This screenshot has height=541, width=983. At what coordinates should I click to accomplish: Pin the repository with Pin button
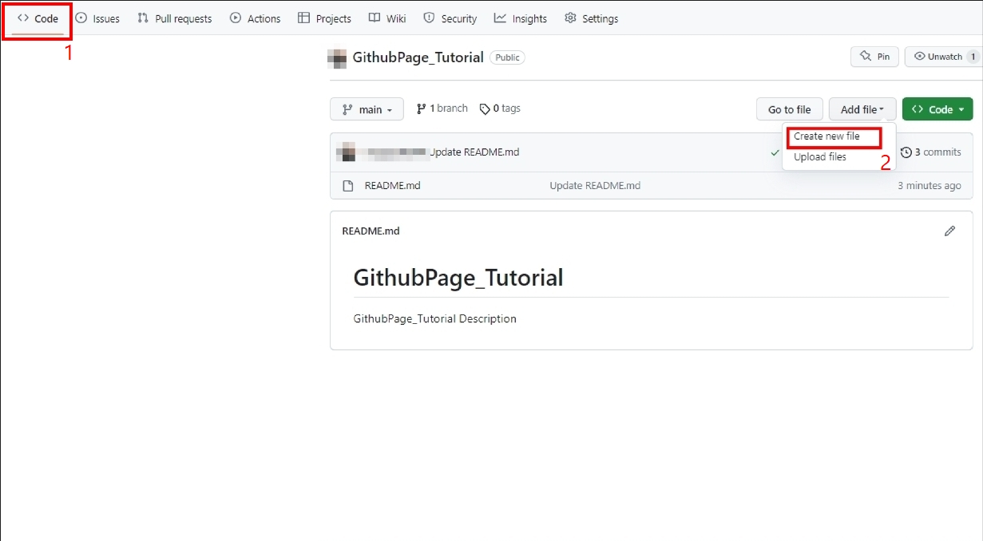pyautogui.click(x=875, y=57)
